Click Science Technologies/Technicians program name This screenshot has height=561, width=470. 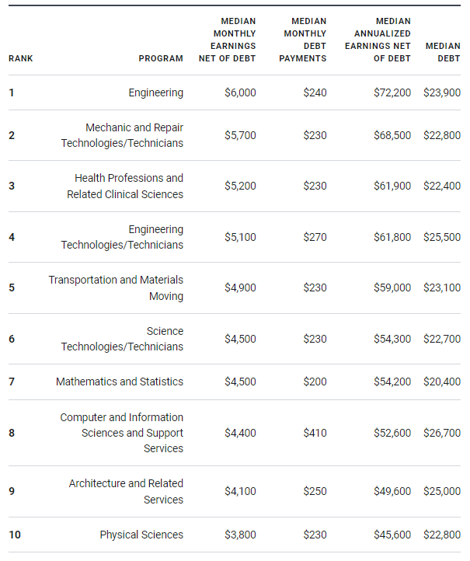pyautogui.click(x=122, y=339)
